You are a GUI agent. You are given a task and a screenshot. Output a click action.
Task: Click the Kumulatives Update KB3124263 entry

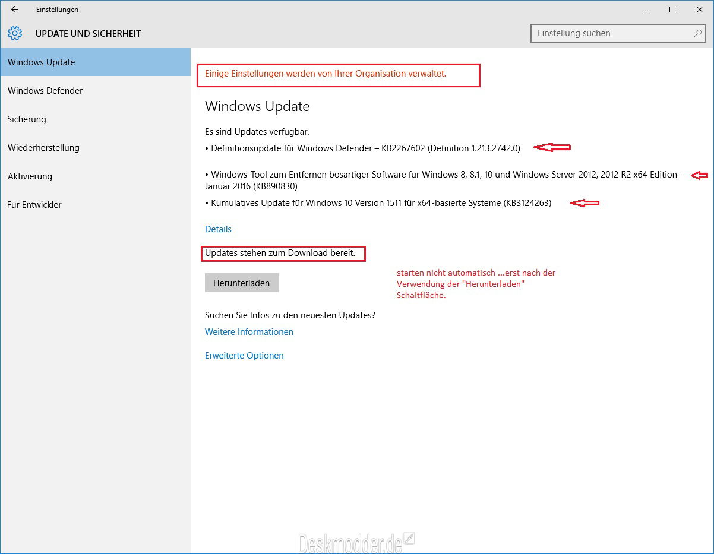(378, 203)
